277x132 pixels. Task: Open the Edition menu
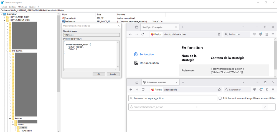pyautogui.click(x=12, y=7)
